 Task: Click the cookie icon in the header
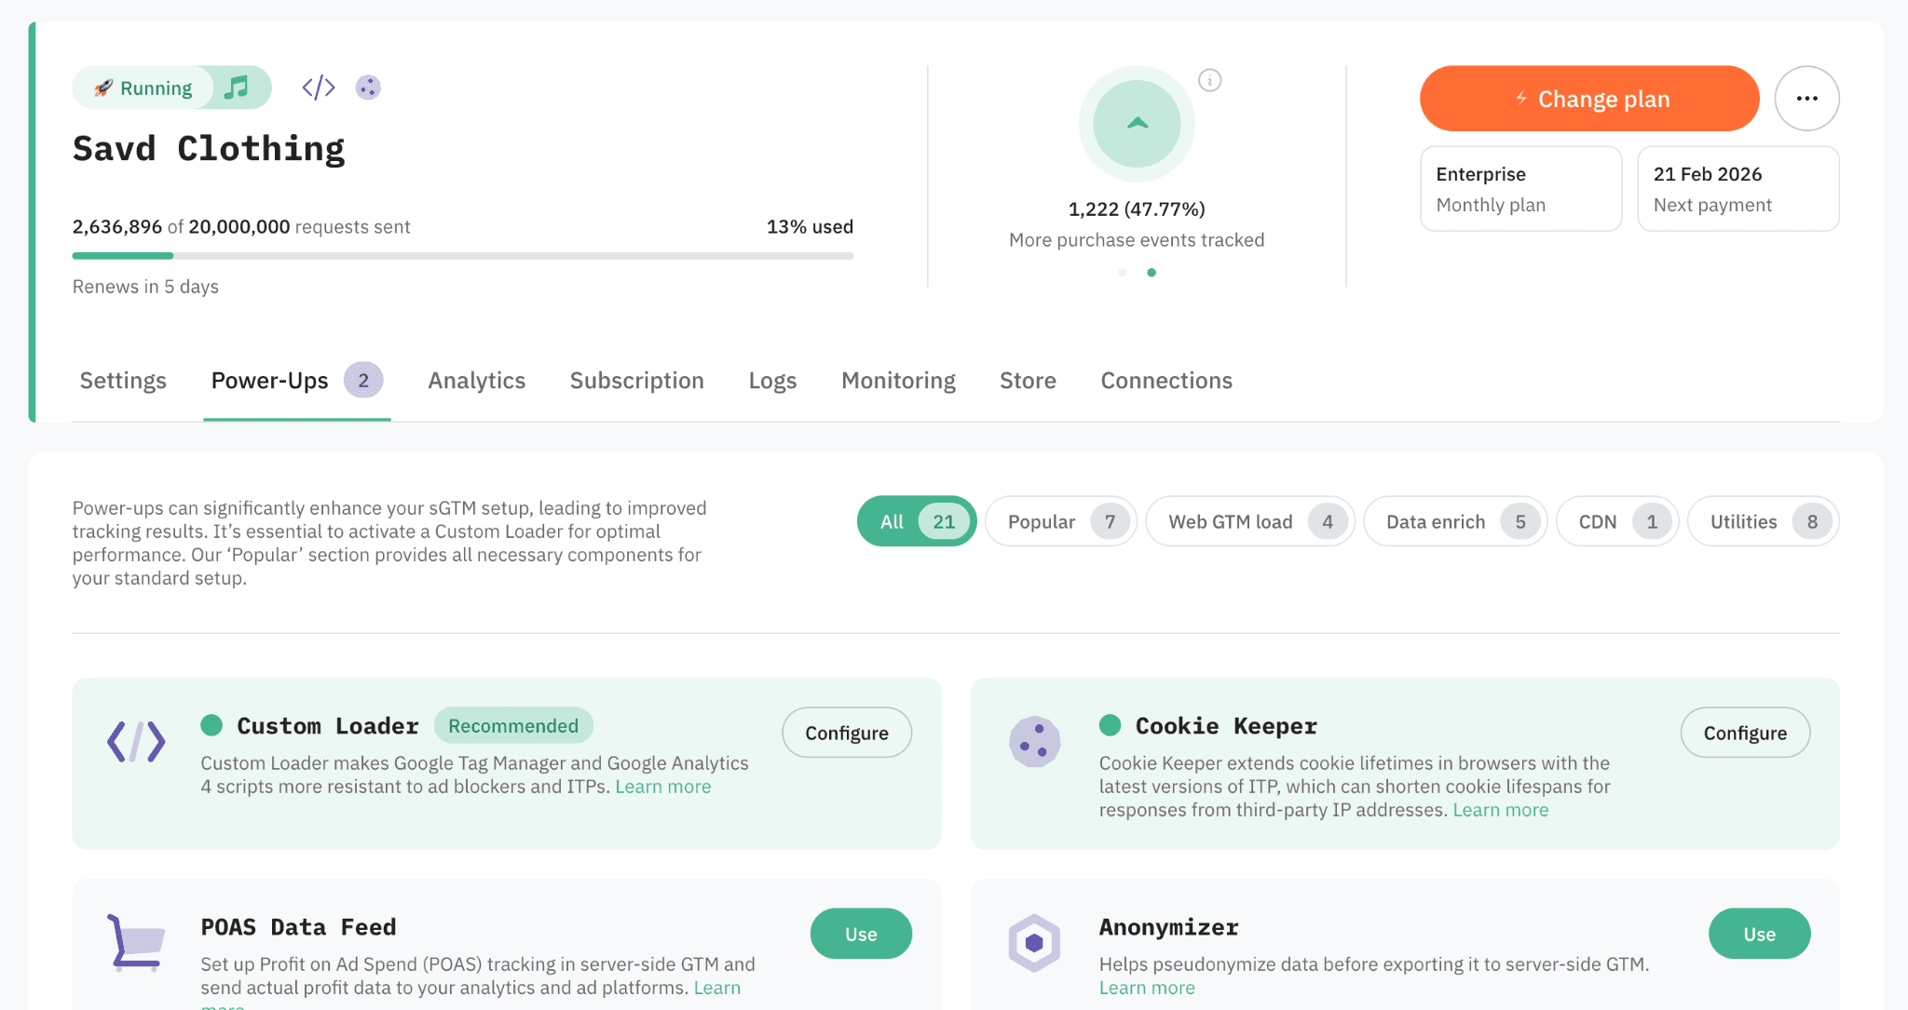367,87
